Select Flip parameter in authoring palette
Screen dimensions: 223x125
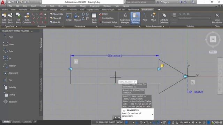pos(7,80)
